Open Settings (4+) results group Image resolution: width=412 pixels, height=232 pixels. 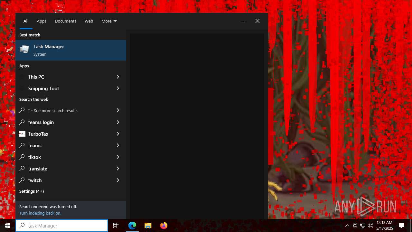[32, 191]
